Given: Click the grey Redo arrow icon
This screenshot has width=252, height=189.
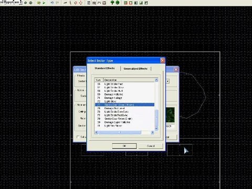Looking at the screenshot, I should (x=57, y=3).
